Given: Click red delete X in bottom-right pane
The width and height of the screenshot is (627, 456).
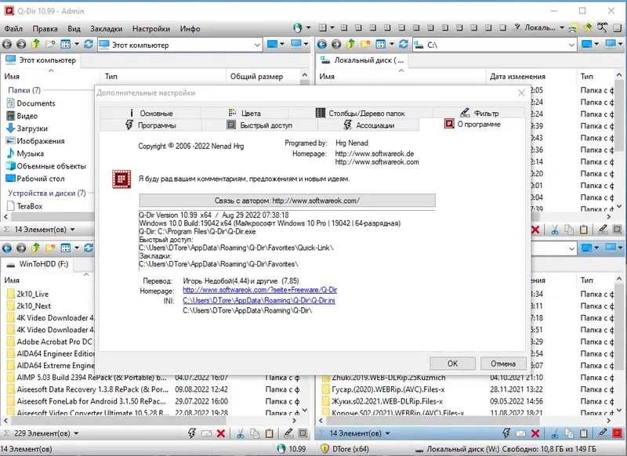Looking at the screenshot, I should pos(535,433).
